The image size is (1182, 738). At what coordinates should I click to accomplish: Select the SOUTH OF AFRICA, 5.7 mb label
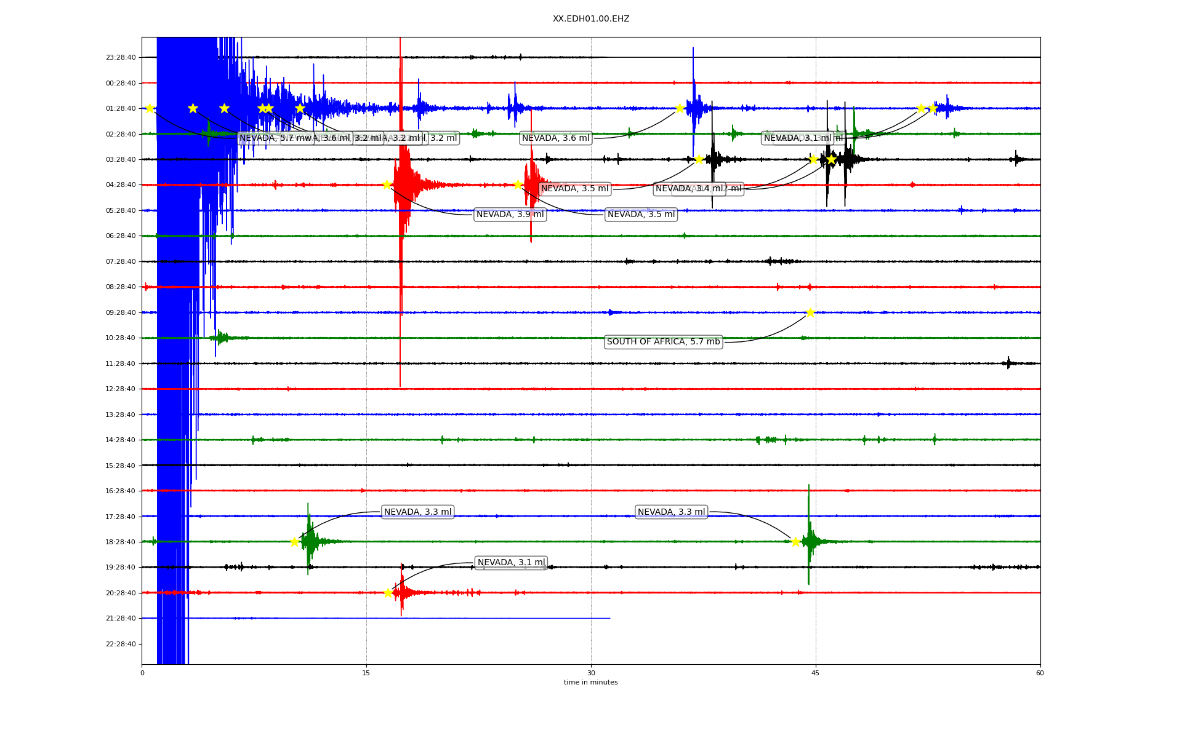pyautogui.click(x=663, y=342)
